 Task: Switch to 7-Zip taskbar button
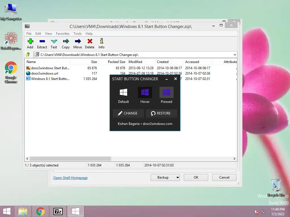58,211
